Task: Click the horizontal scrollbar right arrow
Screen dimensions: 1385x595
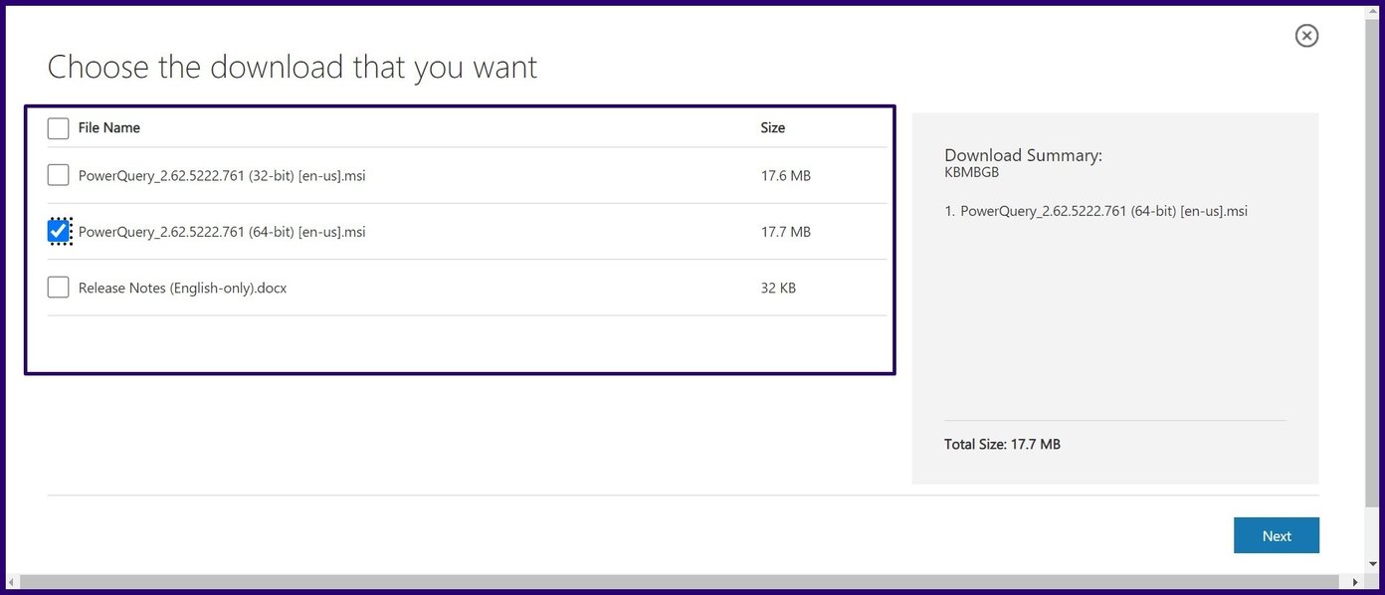Action: point(1355,581)
